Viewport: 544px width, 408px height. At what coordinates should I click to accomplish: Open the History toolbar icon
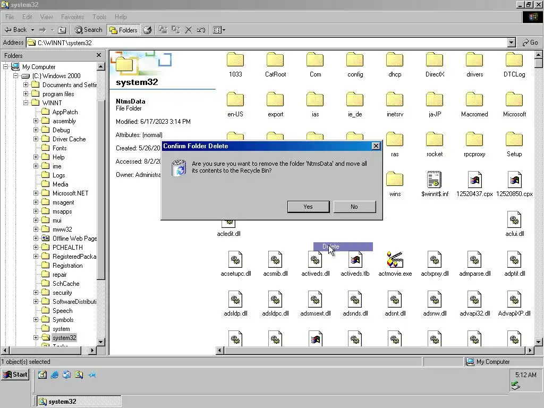click(148, 30)
